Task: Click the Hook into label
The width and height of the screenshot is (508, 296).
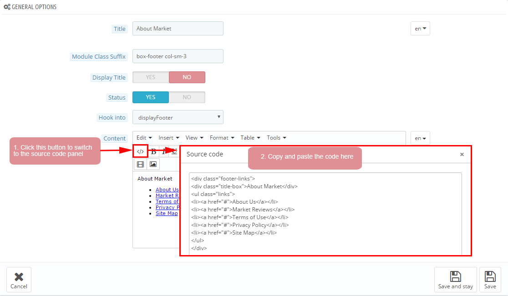Action: 112,117
